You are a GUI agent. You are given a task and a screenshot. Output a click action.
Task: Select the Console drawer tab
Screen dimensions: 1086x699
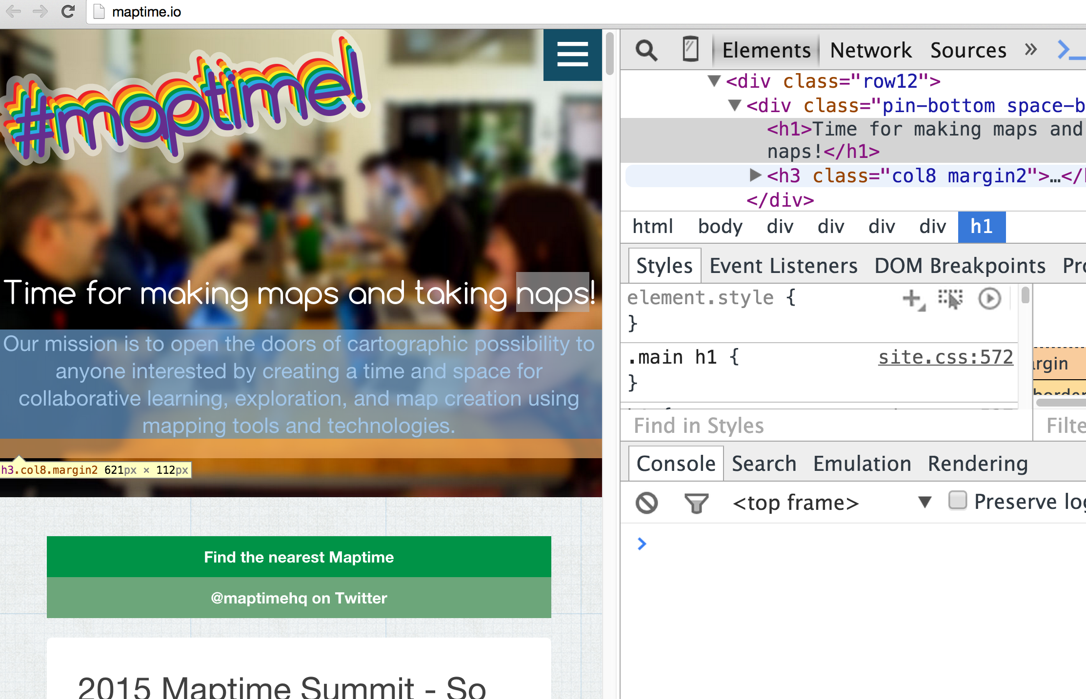[x=675, y=464]
